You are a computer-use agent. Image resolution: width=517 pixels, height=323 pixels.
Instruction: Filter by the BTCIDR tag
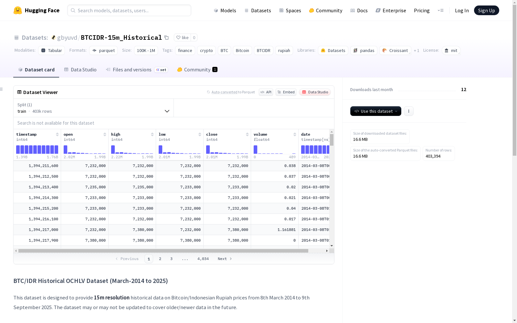(x=264, y=50)
